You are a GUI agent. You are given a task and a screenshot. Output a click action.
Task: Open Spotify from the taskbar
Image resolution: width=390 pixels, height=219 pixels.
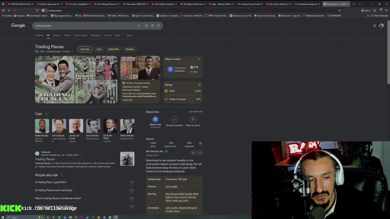(59, 217)
